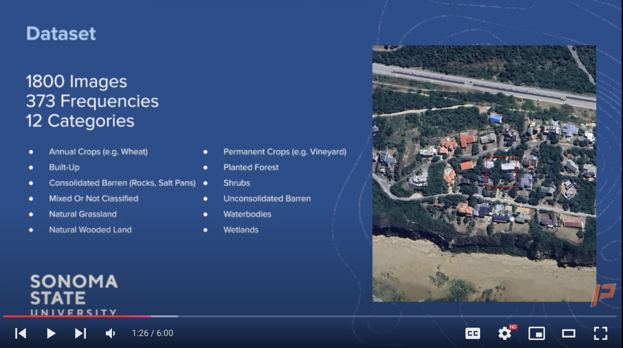623x348 pixels.
Task: Go back to the previous video
Action: tap(21, 333)
